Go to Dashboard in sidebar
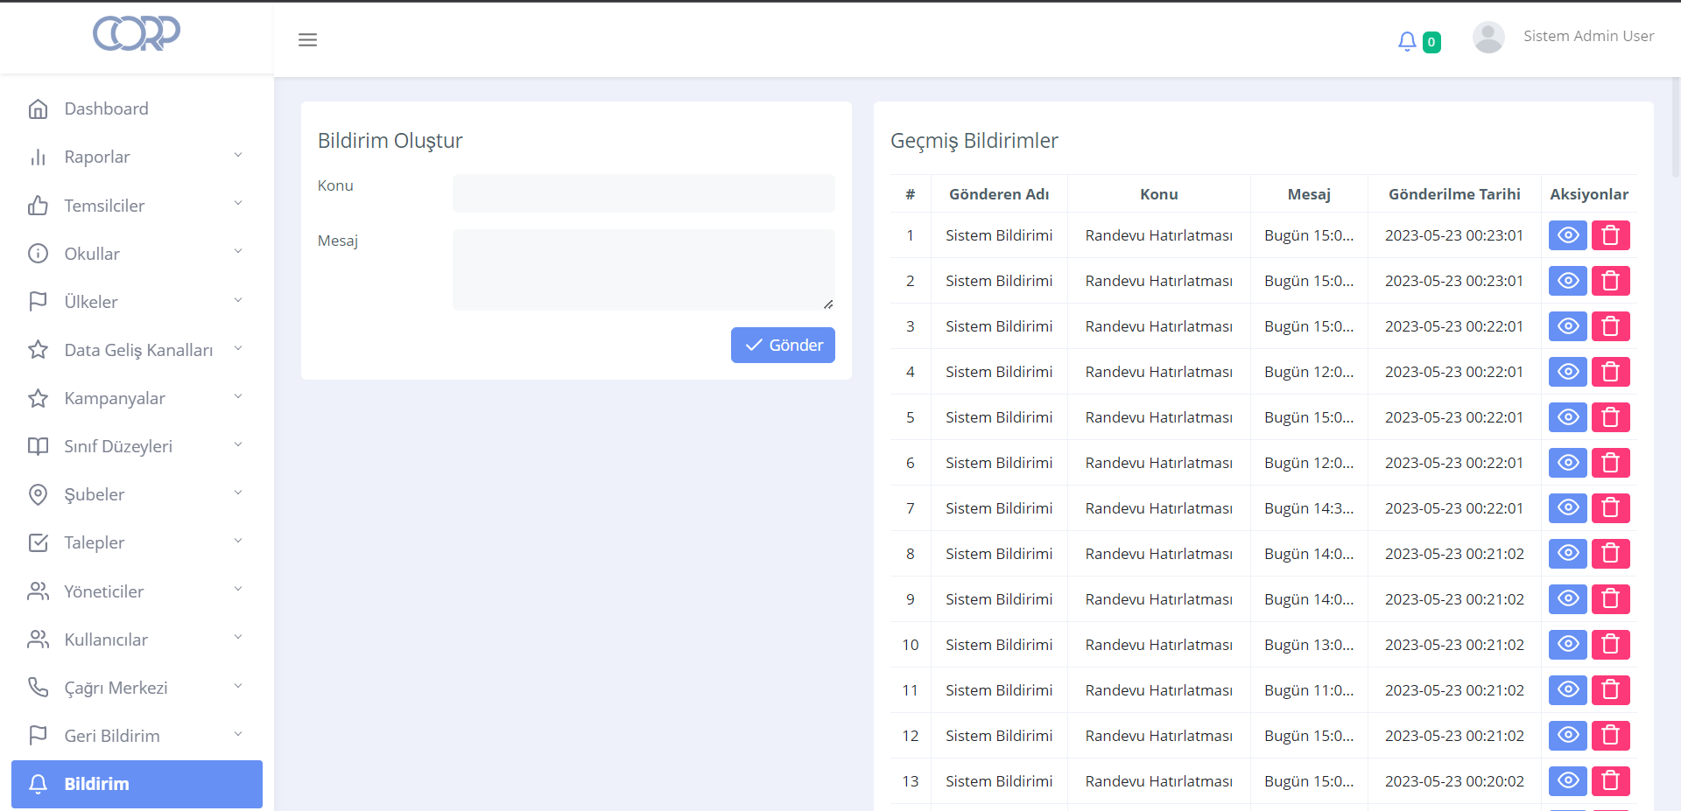This screenshot has width=1681, height=811. tap(106, 108)
